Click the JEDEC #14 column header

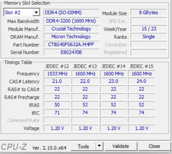tap(113, 66)
